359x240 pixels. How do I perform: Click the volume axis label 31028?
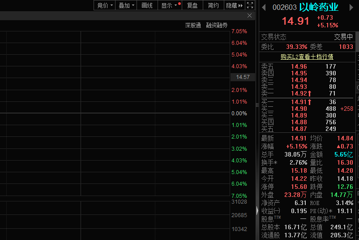click(x=239, y=202)
